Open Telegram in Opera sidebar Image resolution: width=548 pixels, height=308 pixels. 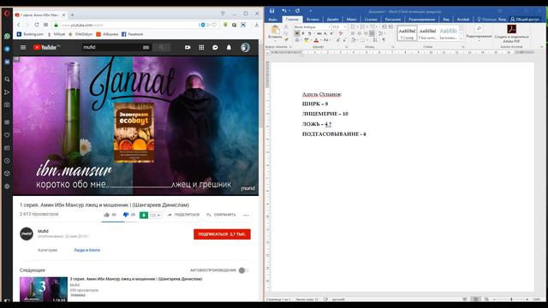tap(7, 49)
